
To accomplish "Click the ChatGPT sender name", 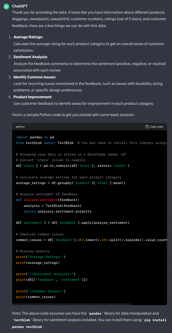I will 20,6.
